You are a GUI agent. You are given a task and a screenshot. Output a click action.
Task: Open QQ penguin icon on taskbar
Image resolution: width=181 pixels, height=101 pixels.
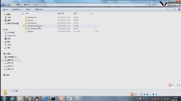pyautogui.click(x=37, y=98)
